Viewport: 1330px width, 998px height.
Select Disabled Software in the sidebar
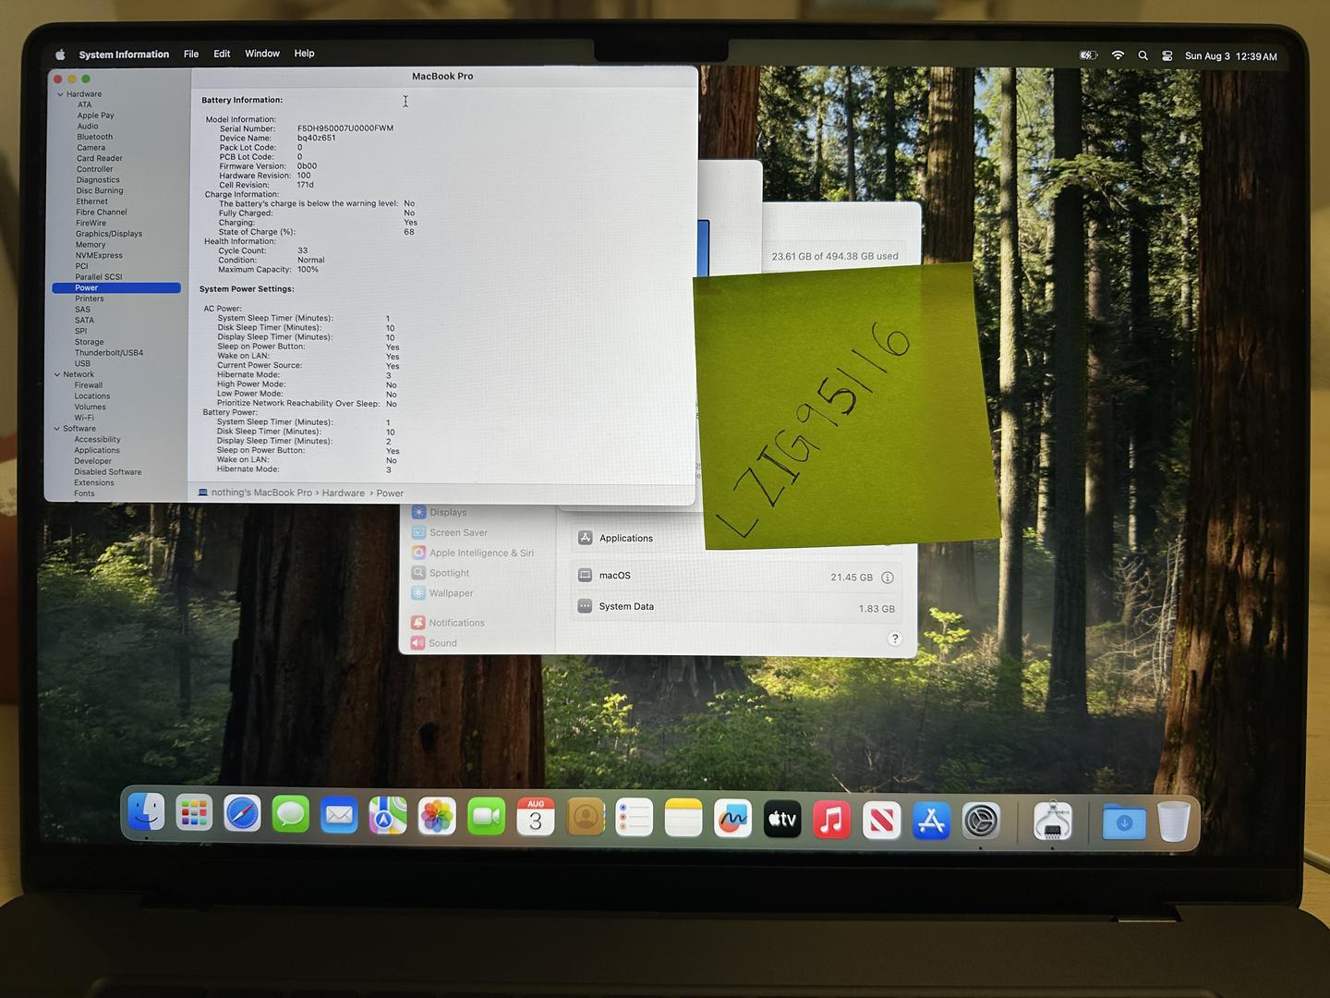(108, 472)
